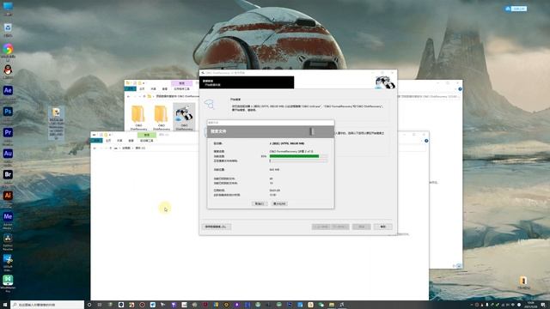Open the green Manage tab in front Explorer

[147, 135]
